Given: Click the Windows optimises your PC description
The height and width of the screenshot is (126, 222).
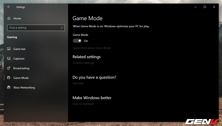Looking at the screenshot, I should (111, 26).
